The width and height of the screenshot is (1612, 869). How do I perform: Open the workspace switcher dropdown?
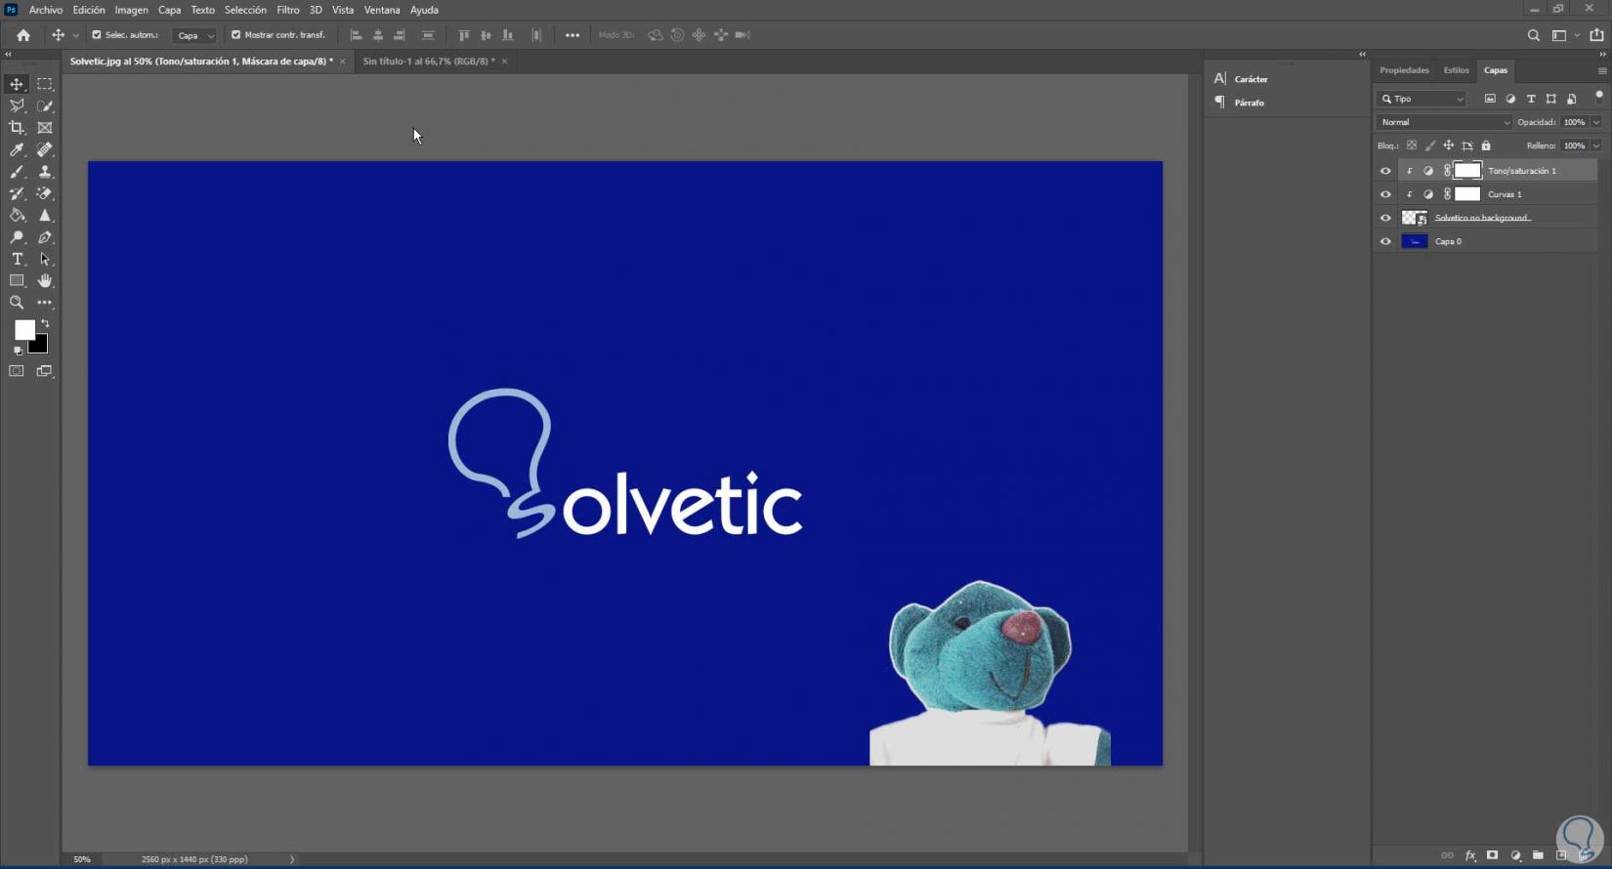[x=1564, y=35]
